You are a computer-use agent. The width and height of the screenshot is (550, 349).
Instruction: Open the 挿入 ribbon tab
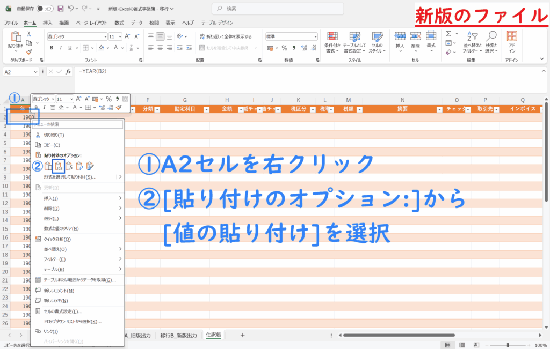pyautogui.click(x=47, y=23)
